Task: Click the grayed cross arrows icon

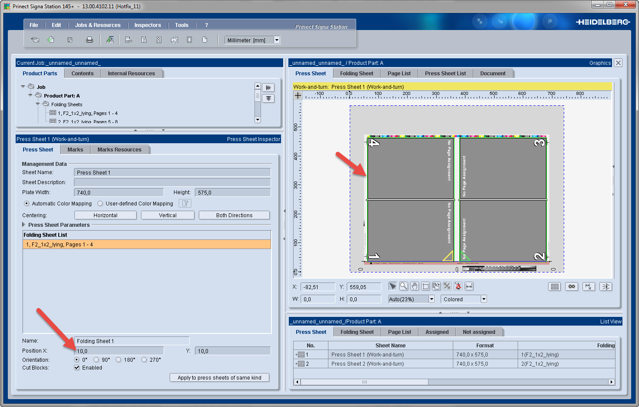Action: coord(447,286)
